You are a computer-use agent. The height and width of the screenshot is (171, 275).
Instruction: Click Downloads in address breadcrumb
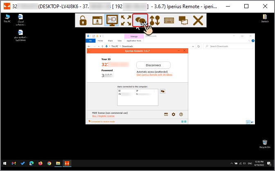(128, 46)
